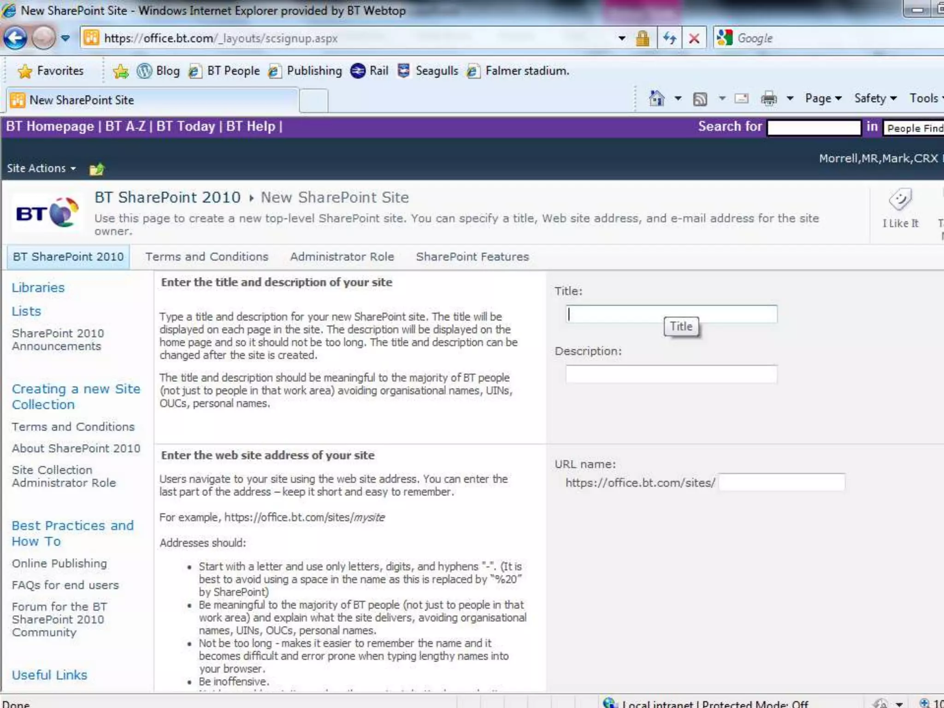Click the Search for text box
944x708 pixels.
pyautogui.click(x=814, y=128)
